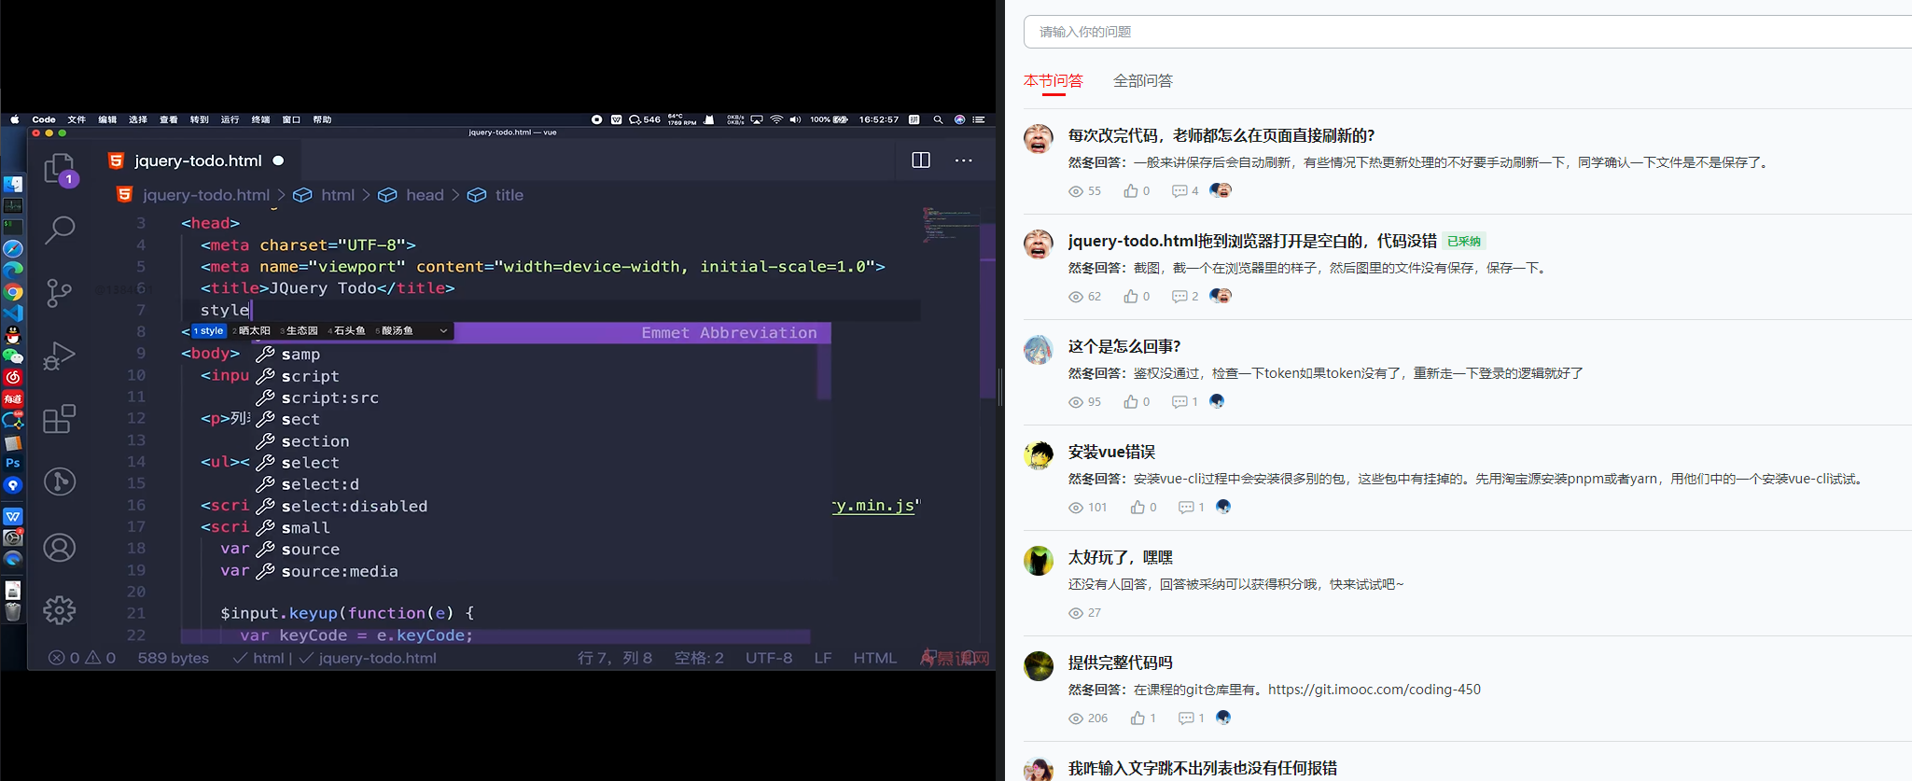Click UTF-8 encoding in status bar
This screenshot has height=781, width=1912.
(769, 658)
